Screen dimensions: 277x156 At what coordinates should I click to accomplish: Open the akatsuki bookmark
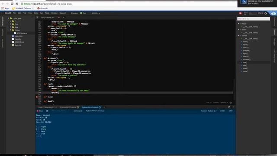click(42, 8)
